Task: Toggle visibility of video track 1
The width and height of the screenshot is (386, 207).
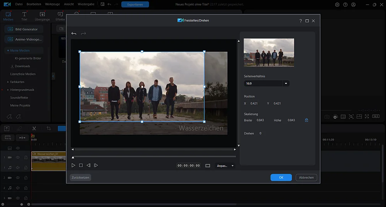Action: click(x=18, y=158)
